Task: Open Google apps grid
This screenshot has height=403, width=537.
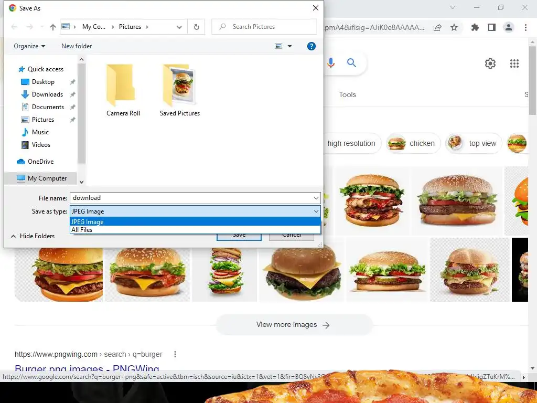Action: click(x=514, y=63)
